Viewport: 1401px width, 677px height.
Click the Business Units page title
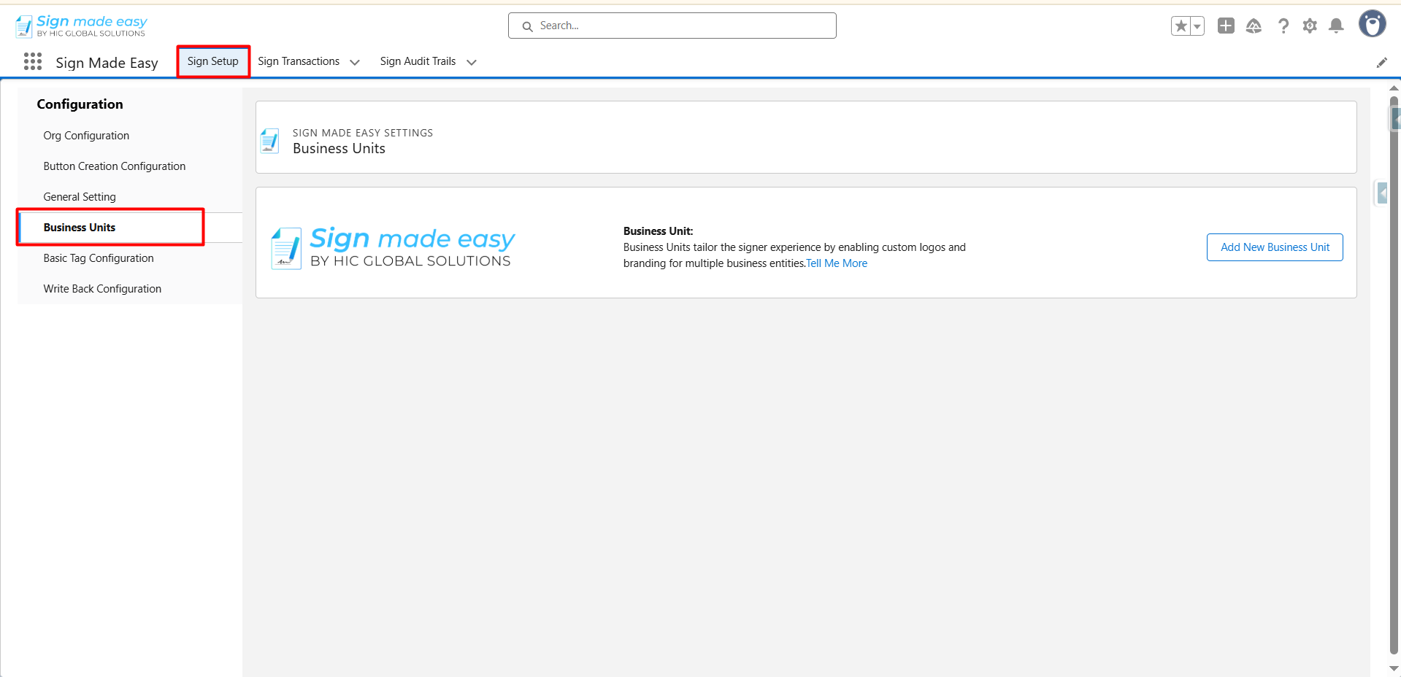(339, 149)
